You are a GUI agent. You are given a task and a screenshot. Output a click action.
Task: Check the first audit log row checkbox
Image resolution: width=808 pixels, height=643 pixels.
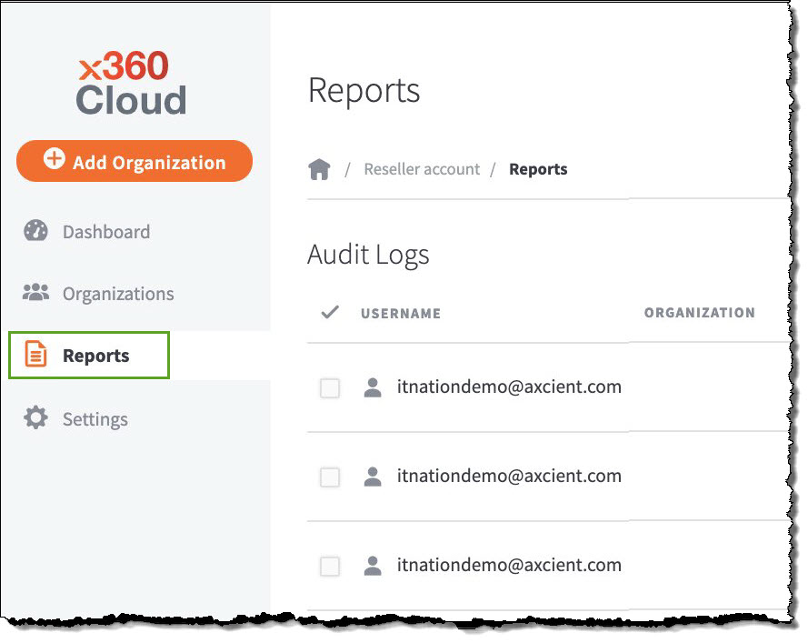click(328, 386)
